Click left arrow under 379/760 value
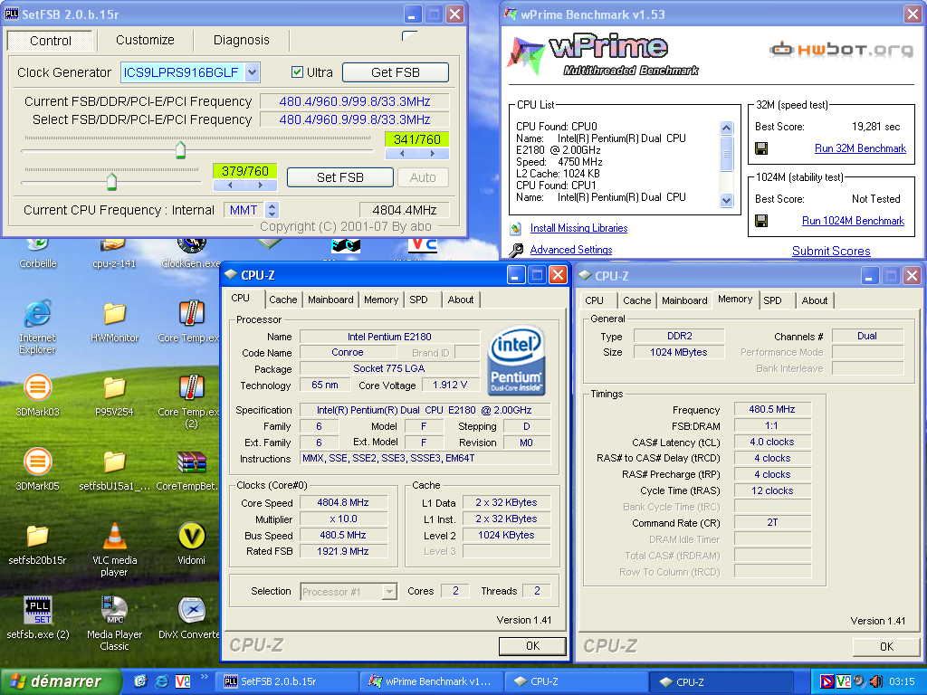927x695 pixels. click(x=230, y=185)
